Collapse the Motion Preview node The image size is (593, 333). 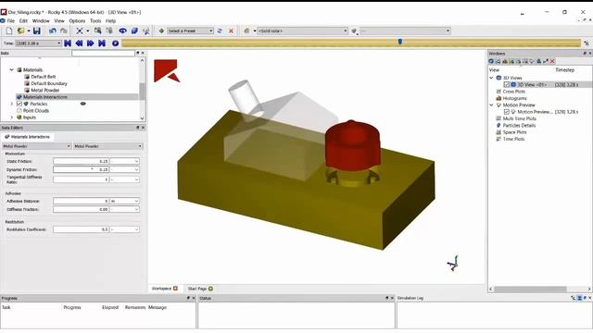(491, 105)
